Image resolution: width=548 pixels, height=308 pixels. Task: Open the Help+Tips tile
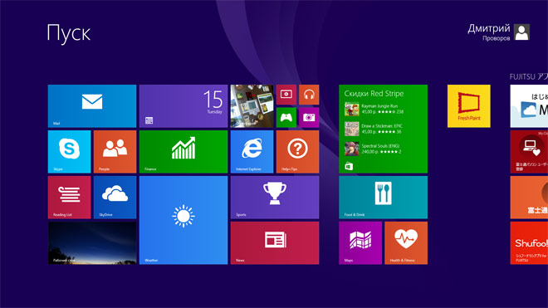pos(297,152)
